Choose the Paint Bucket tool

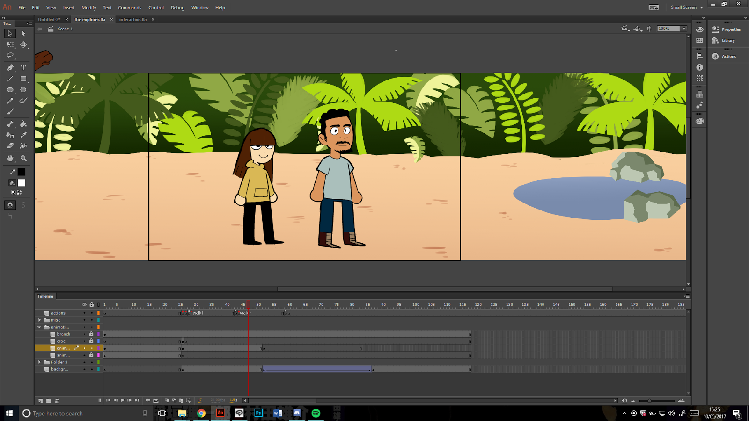(x=23, y=123)
